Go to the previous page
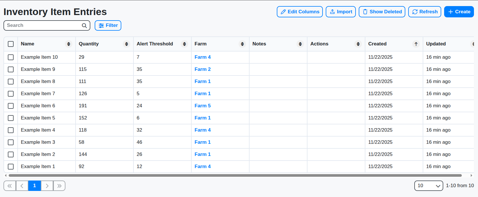 [22, 186]
